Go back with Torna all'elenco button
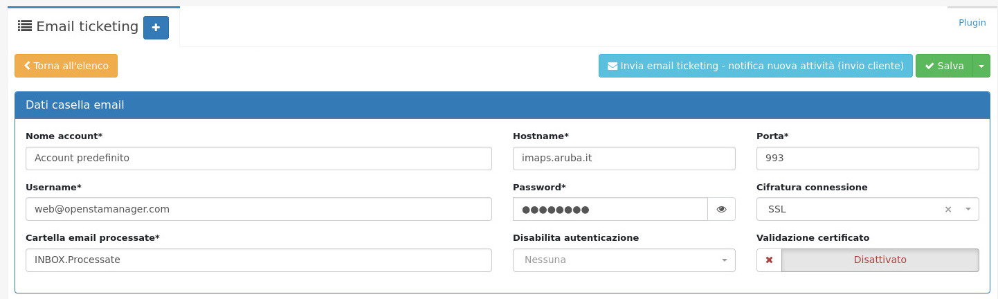The height and width of the screenshot is (299, 998). pos(66,66)
